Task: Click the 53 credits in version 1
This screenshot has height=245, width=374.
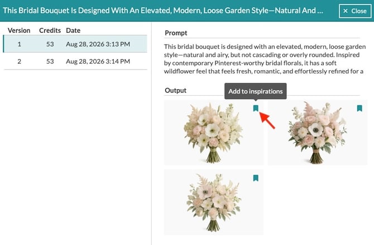Action: tap(50, 44)
